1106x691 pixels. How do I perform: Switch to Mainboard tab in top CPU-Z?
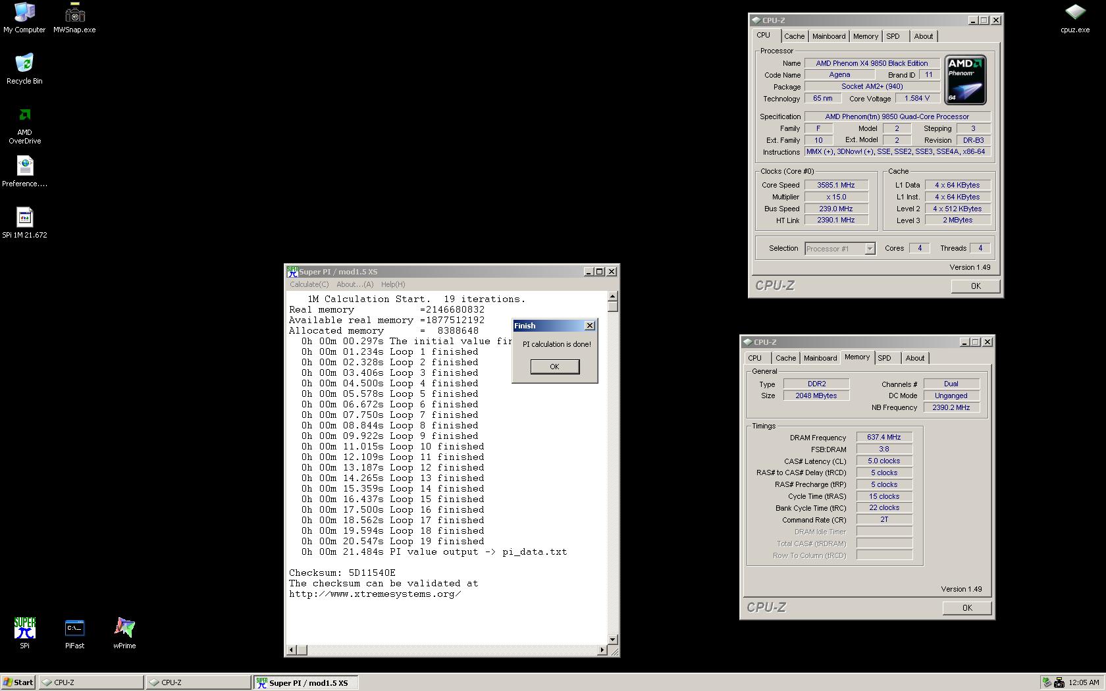[829, 36]
